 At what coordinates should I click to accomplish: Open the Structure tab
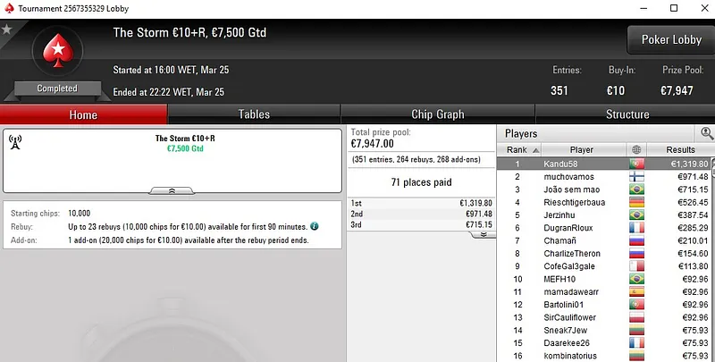coord(627,114)
